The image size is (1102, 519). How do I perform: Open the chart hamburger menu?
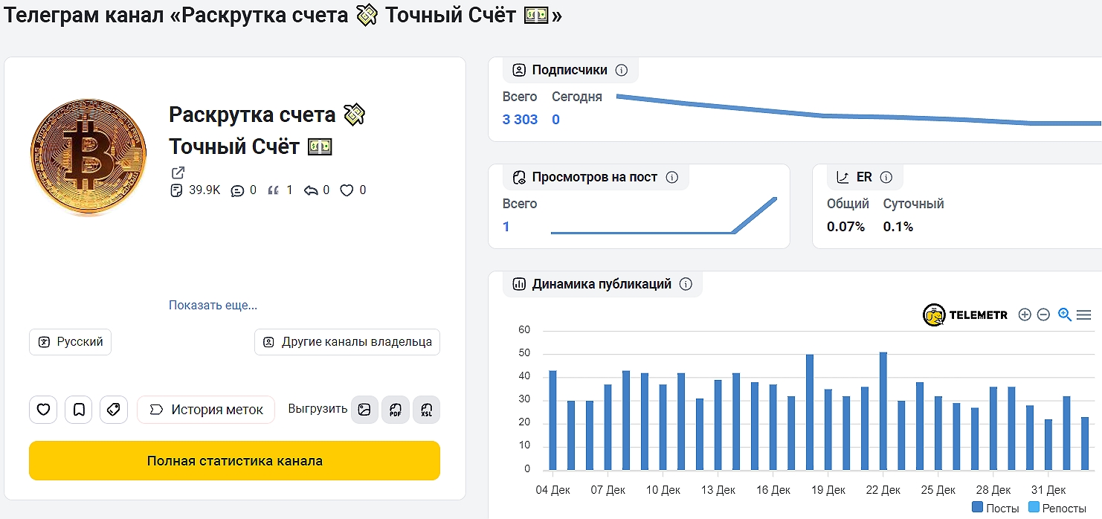coord(1084,315)
